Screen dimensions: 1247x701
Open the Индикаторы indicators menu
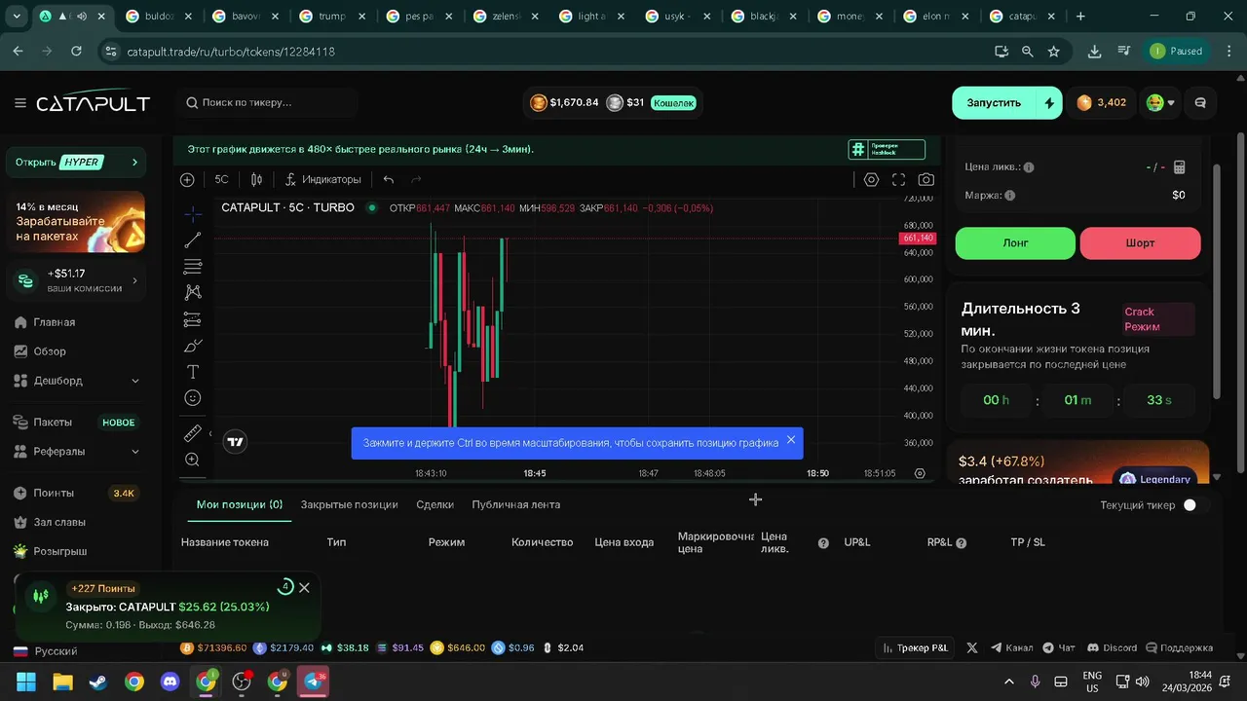(322, 179)
